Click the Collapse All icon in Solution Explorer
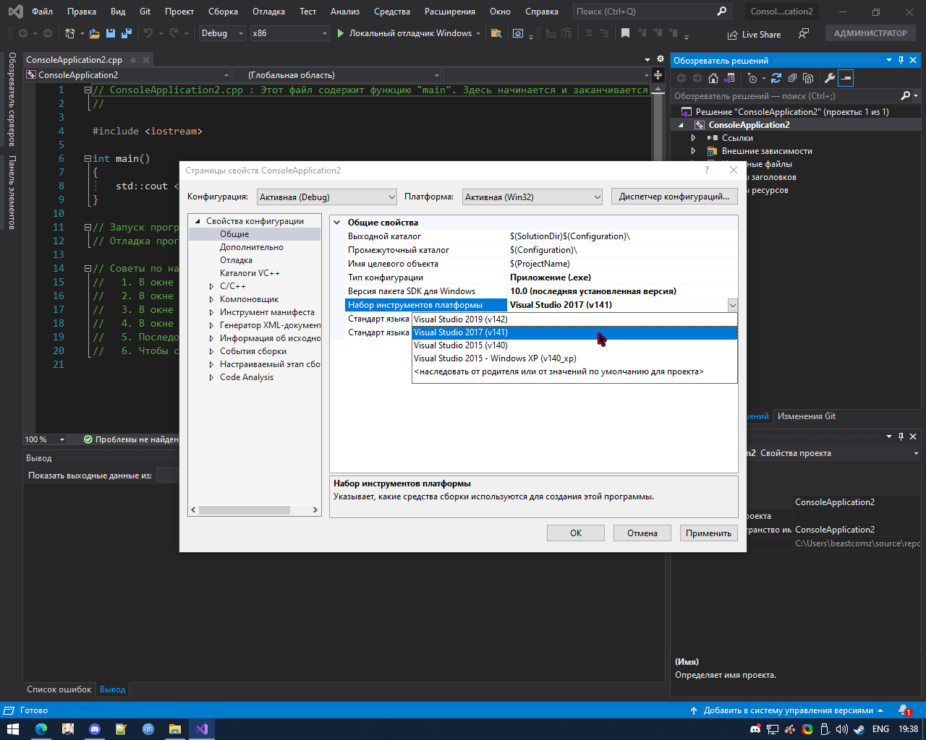 [x=792, y=78]
